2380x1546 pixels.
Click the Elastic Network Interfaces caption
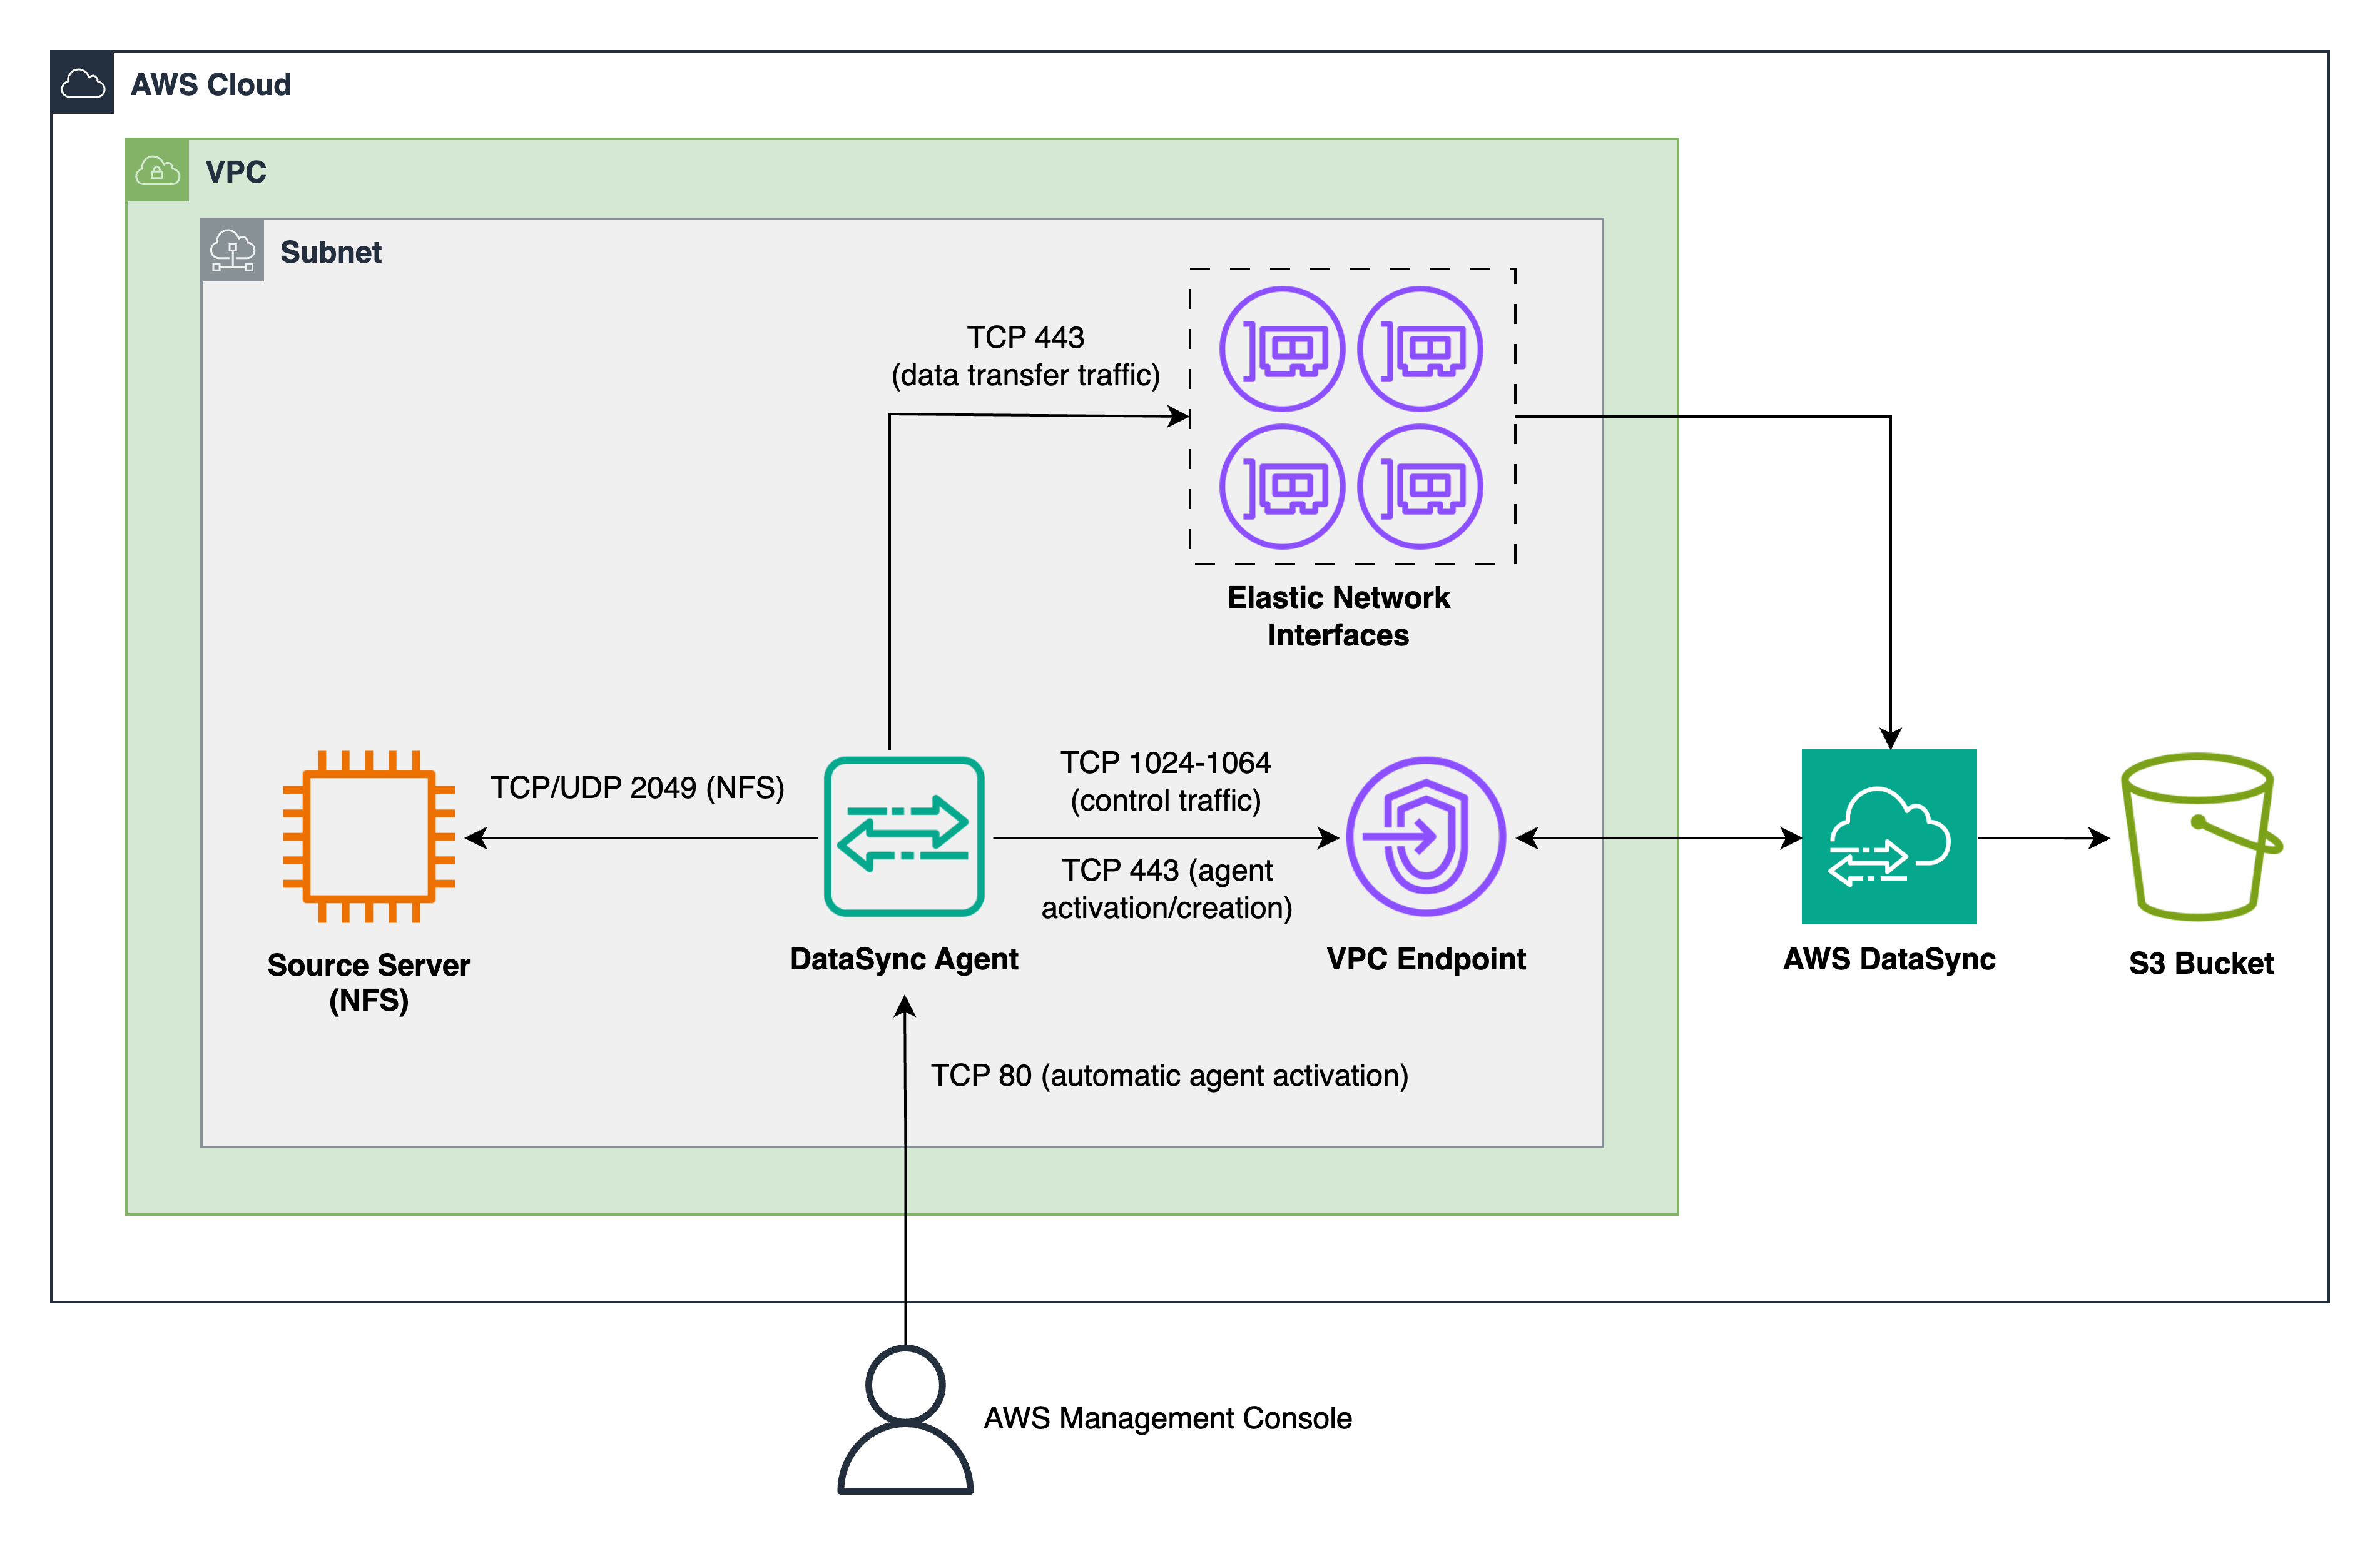point(1338,615)
